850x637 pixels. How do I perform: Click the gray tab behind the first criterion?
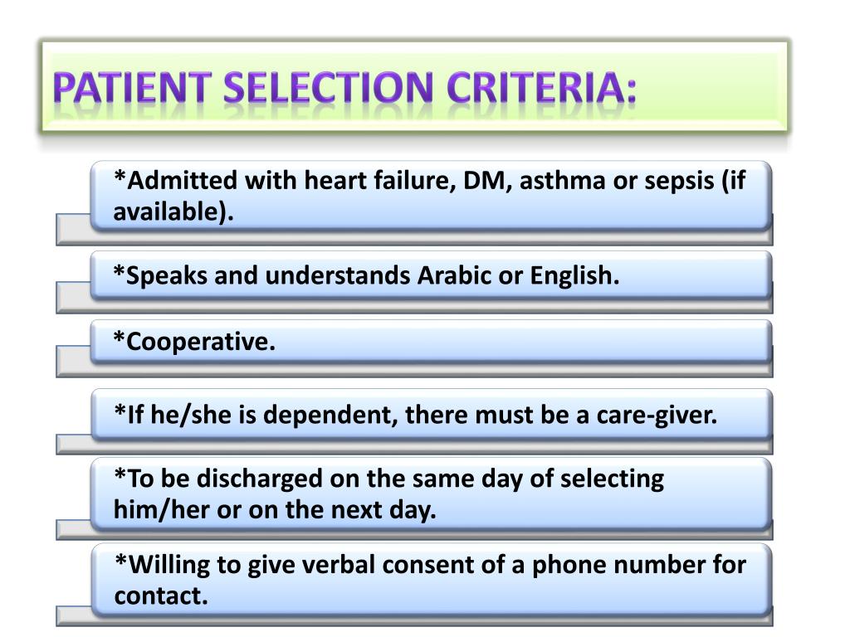[73, 229]
